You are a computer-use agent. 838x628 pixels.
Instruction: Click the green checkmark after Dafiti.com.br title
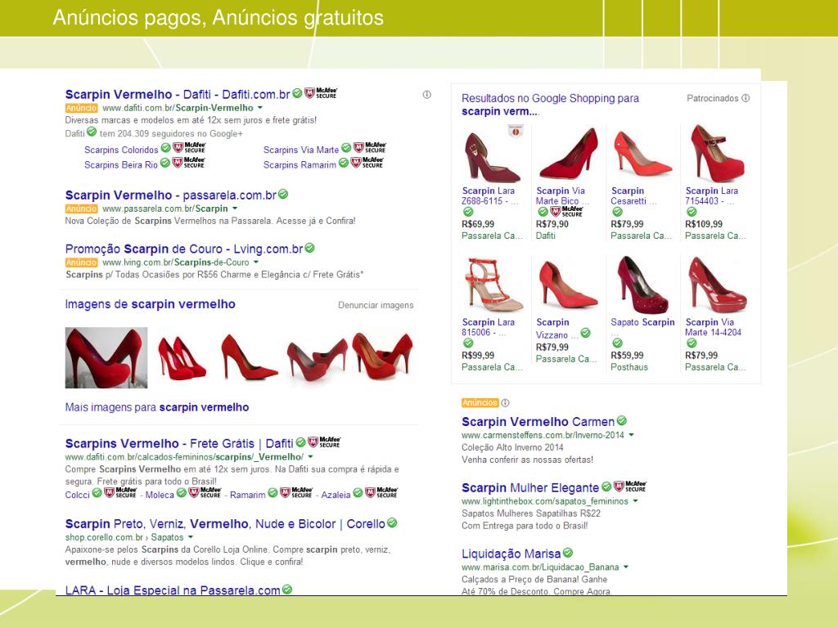coord(297,93)
